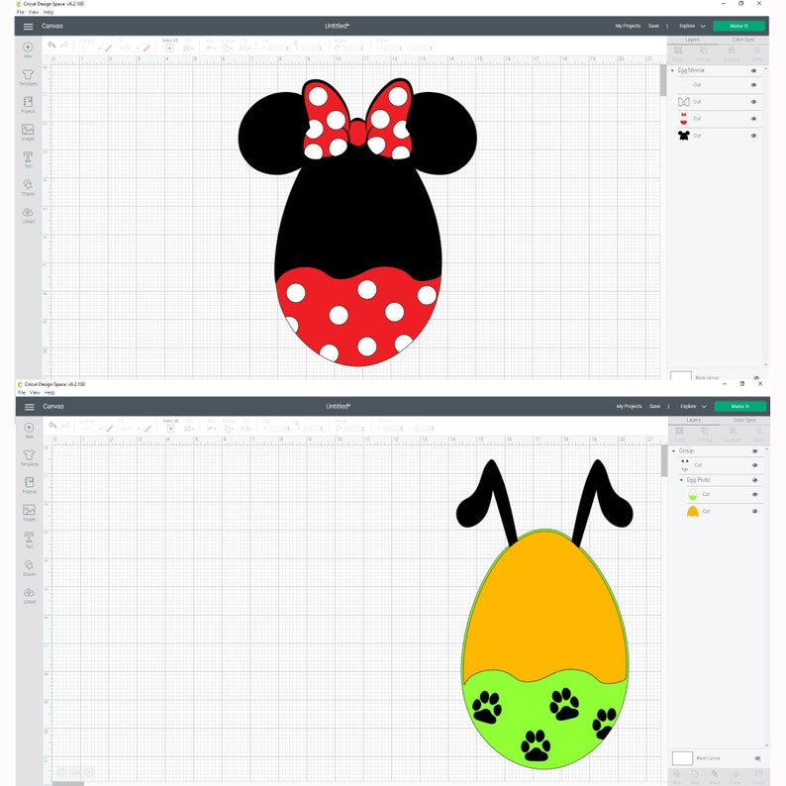Click Make It in Egg Minnie window
This screenshot has width=786, height=786.
click(x=738, y=26)
